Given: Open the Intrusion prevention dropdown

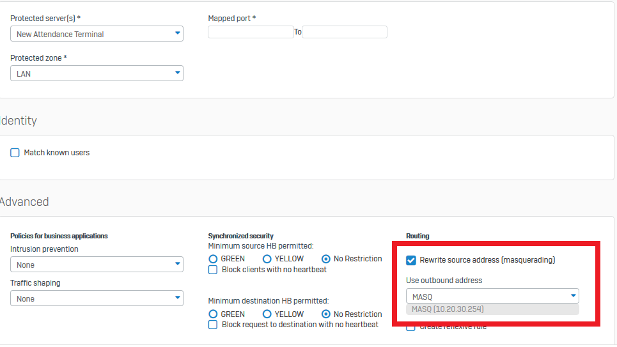Looking at the screenshot, I should [x=97, y=265].
